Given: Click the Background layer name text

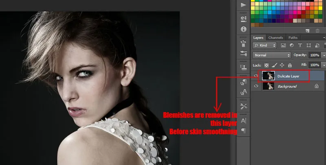Looking at the screenshot, I should 287,86.
